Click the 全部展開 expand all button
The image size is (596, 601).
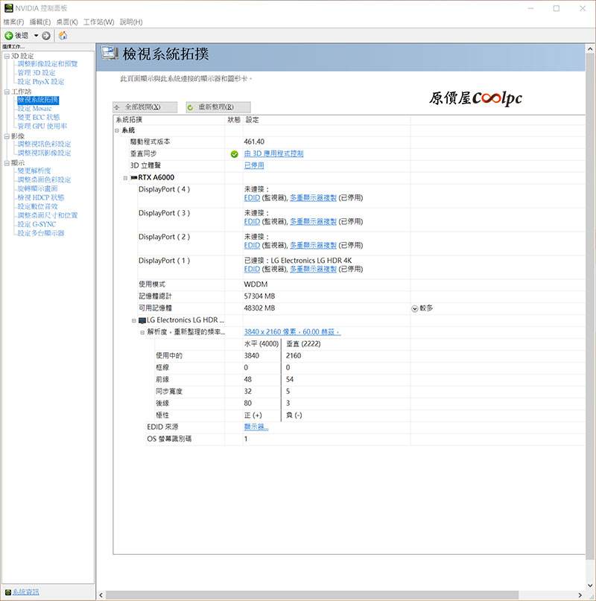click(x=146, y=107)
